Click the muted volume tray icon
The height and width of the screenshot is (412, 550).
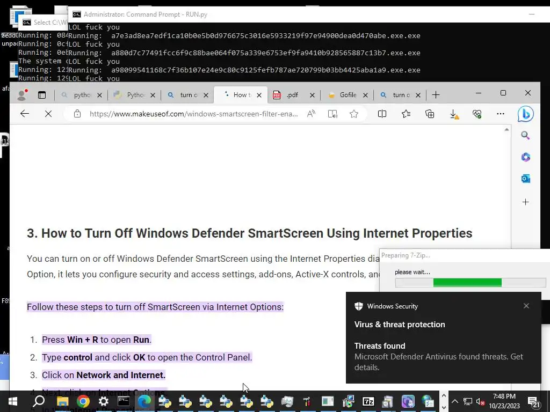(x=481, y=401)
